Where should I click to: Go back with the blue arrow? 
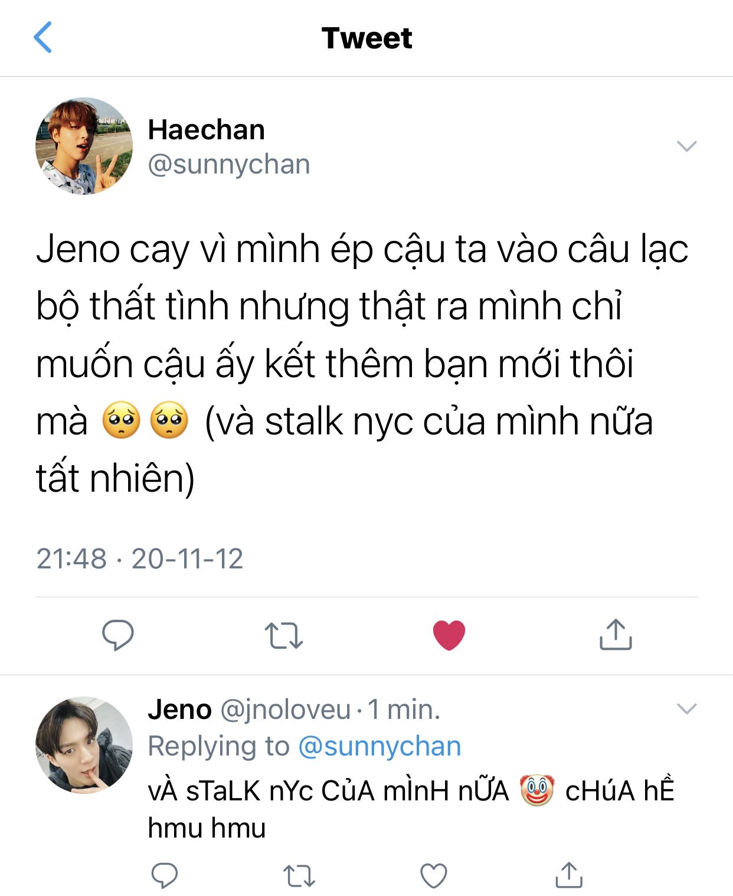point(42,37)
